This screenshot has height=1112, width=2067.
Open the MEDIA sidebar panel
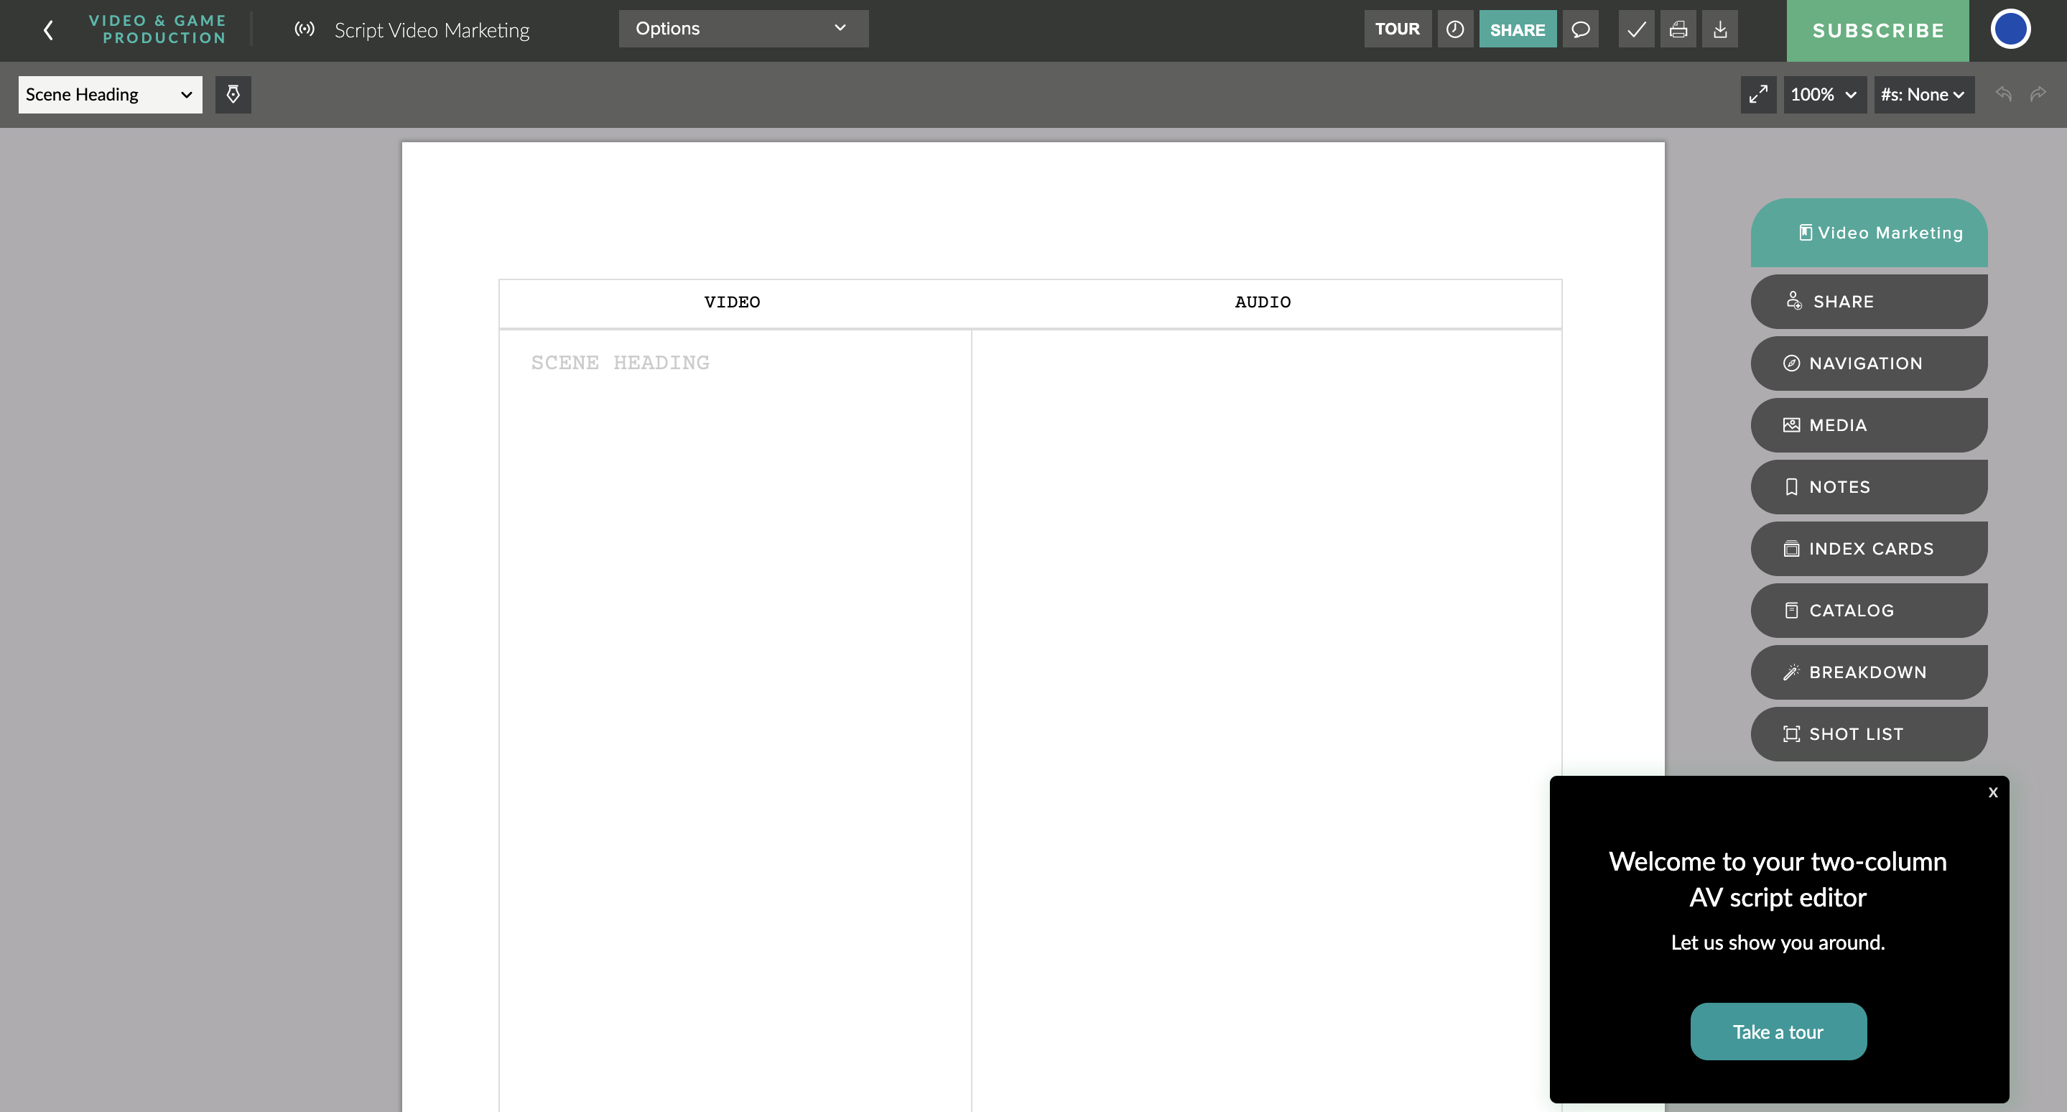[1869, 425]
